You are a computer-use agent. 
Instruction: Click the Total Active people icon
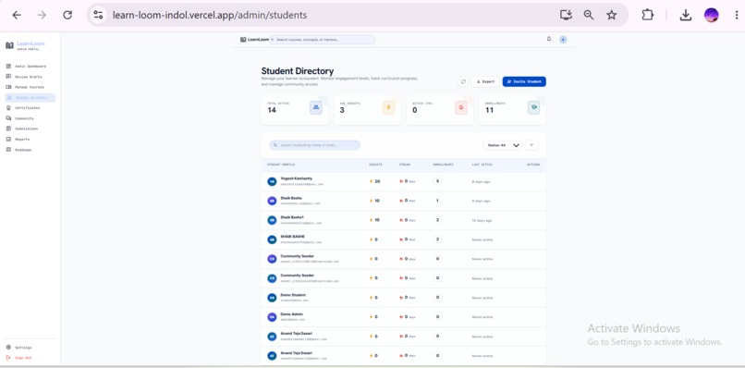316,108
